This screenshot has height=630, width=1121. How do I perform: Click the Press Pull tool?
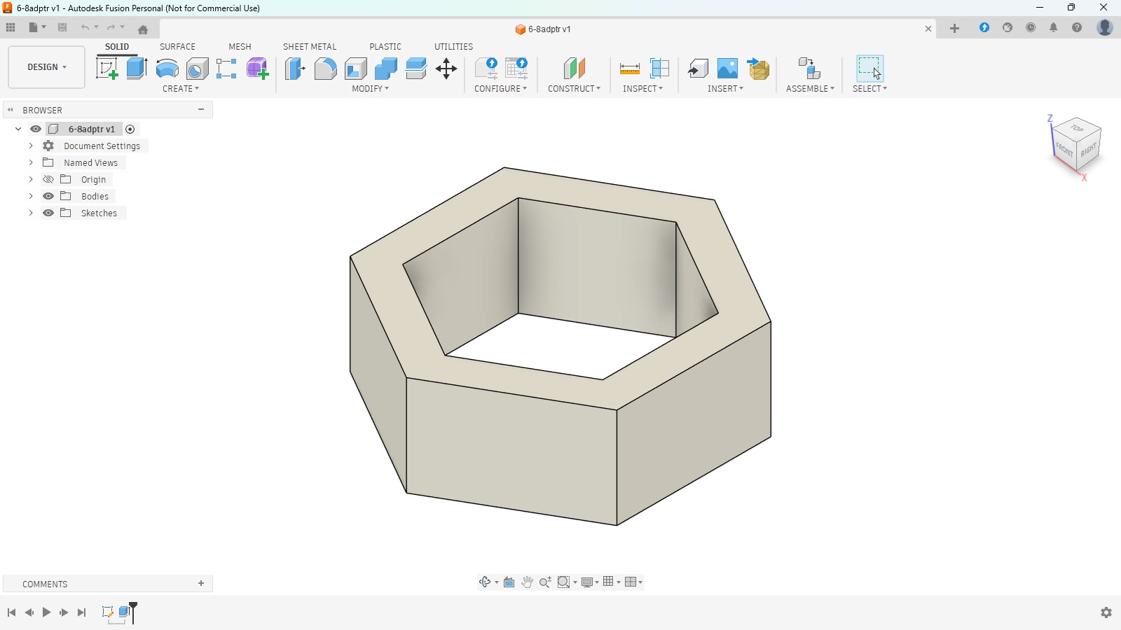coord(295,69)
